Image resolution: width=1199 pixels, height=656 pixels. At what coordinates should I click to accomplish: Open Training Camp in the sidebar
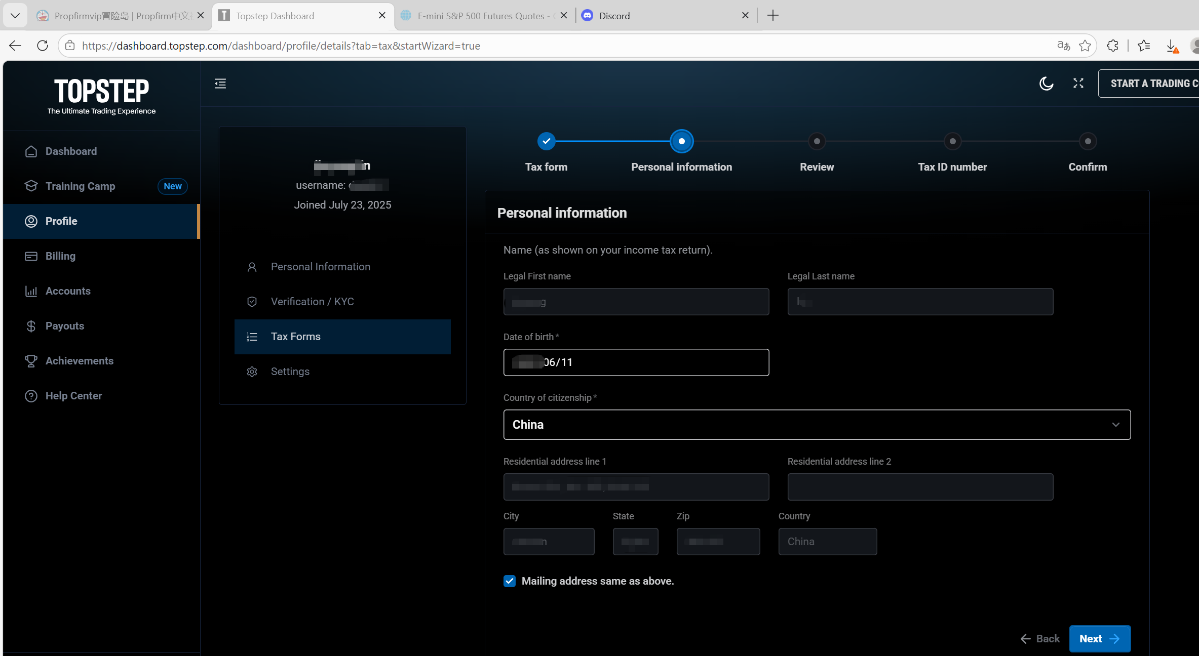101,186
